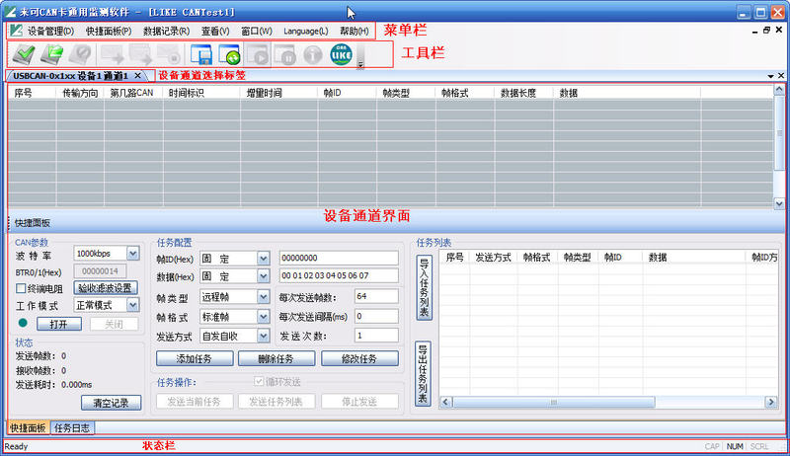Image resolution: width=790 pixels, height=456 pixels.
Task: Click the blue floppy disk save icon
Action: [x=201, y=55]
